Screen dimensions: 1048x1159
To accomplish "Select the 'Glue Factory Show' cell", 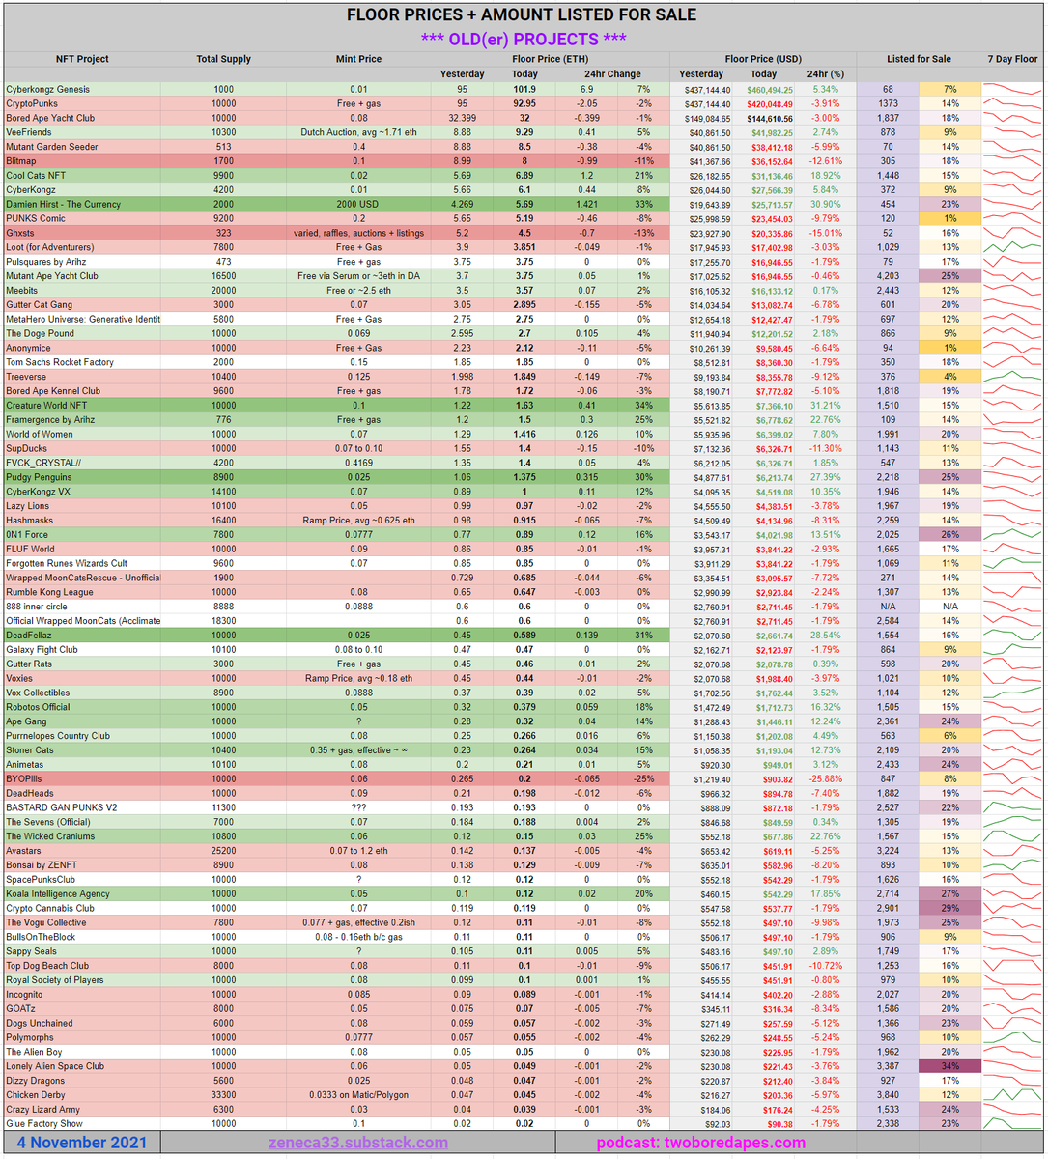I will [x=81, y=1124].
